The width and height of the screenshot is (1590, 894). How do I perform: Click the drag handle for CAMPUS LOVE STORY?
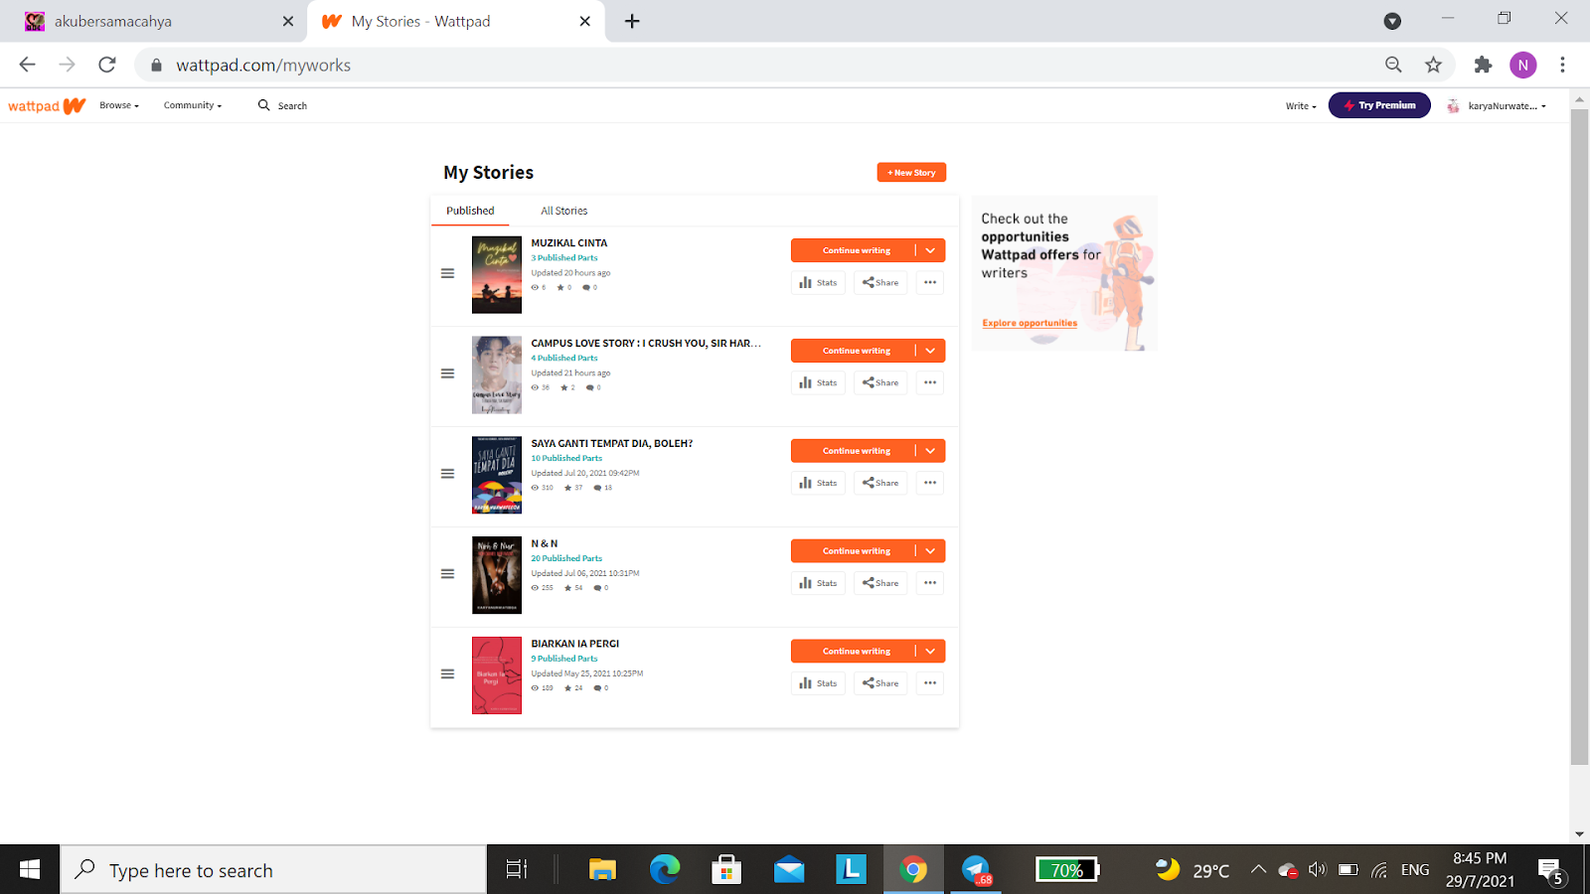pos(447,373)
